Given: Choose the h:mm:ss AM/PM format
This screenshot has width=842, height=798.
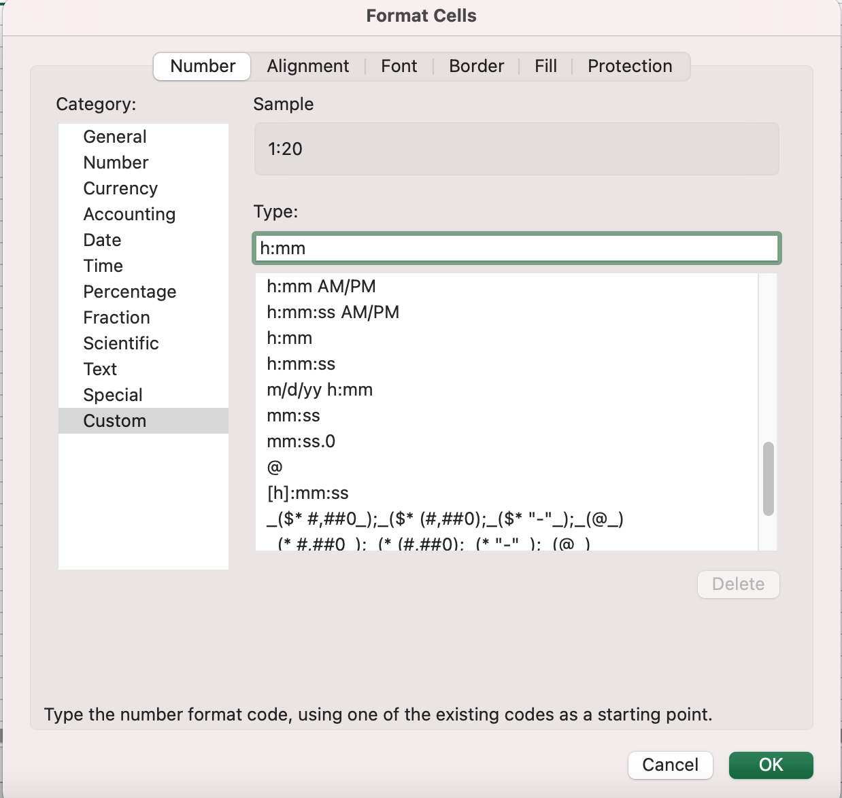Looking at the screenshot, I should click(x=507, y=312).
